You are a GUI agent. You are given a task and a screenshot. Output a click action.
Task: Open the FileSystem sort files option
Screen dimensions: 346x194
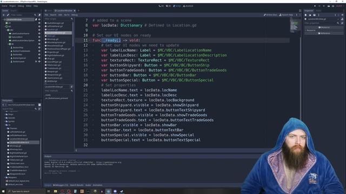tap(39, 109)
